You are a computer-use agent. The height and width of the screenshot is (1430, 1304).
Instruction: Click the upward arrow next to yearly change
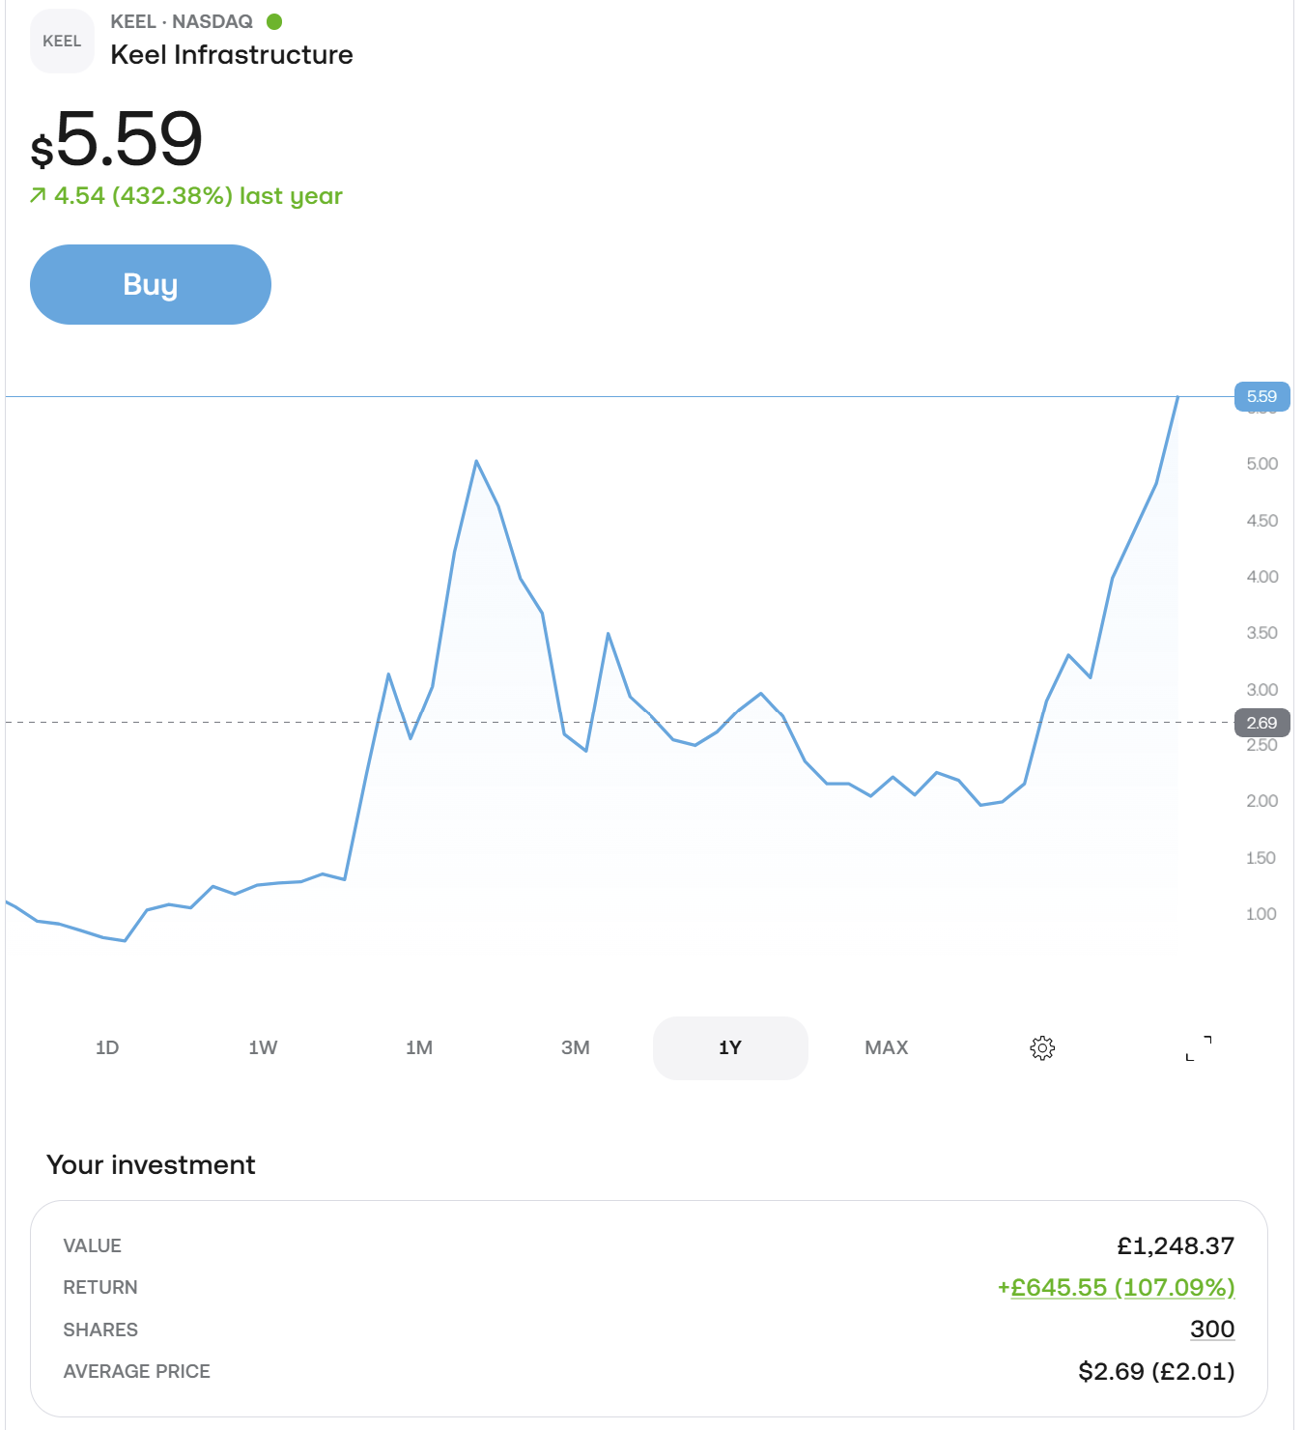tap(38, 195)
